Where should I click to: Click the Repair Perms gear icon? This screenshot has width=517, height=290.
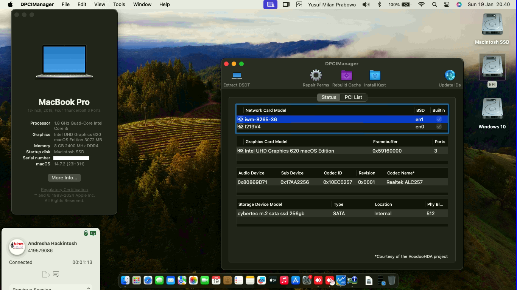(316, 76)
